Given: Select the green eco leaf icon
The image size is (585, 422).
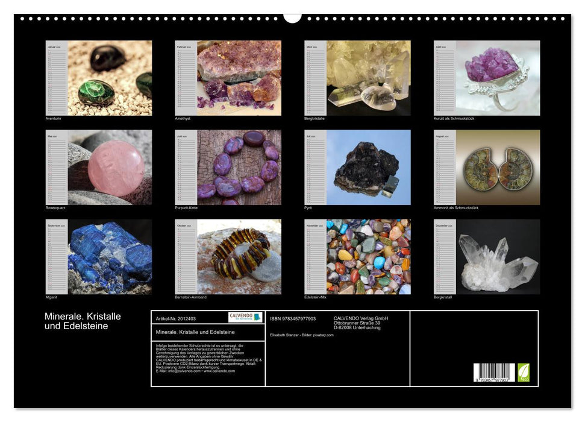Looking at the screenshot, I should [x=524, y=372].
